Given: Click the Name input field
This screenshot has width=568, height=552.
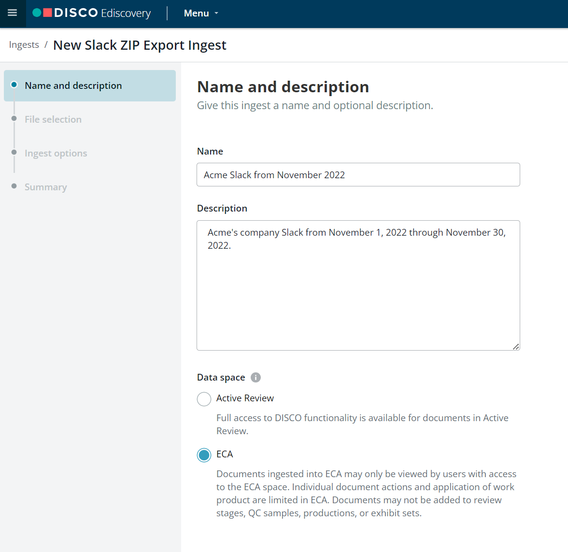Looking at the screenshot, I should pos(358,175).
